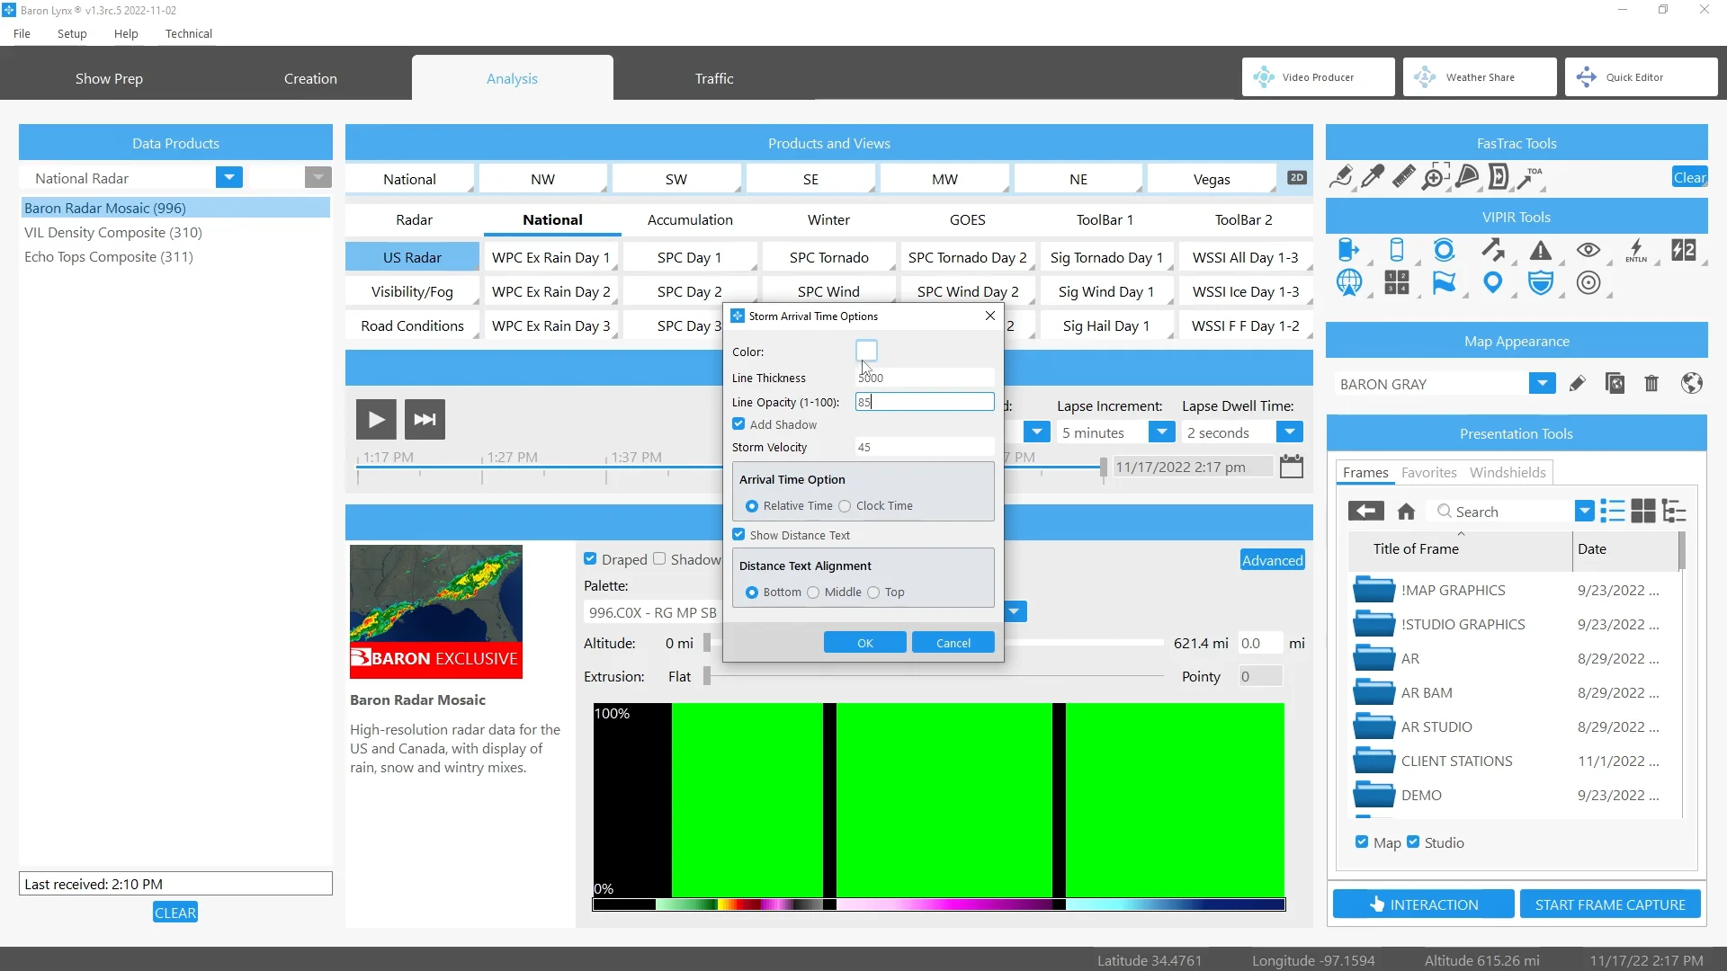Image resolution: width=1727 pixels, height=971 pixels.
Task: Select the Clock Time radio option
Action: click(x=845, y=506)
